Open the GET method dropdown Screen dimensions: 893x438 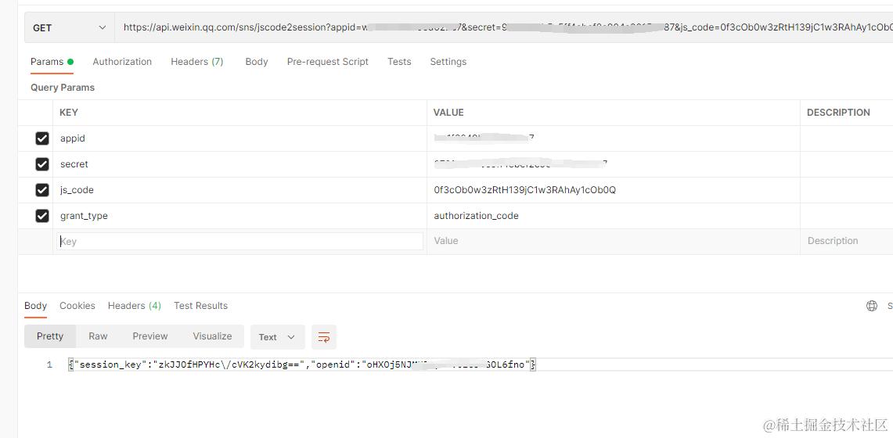[x=70, y=27]
